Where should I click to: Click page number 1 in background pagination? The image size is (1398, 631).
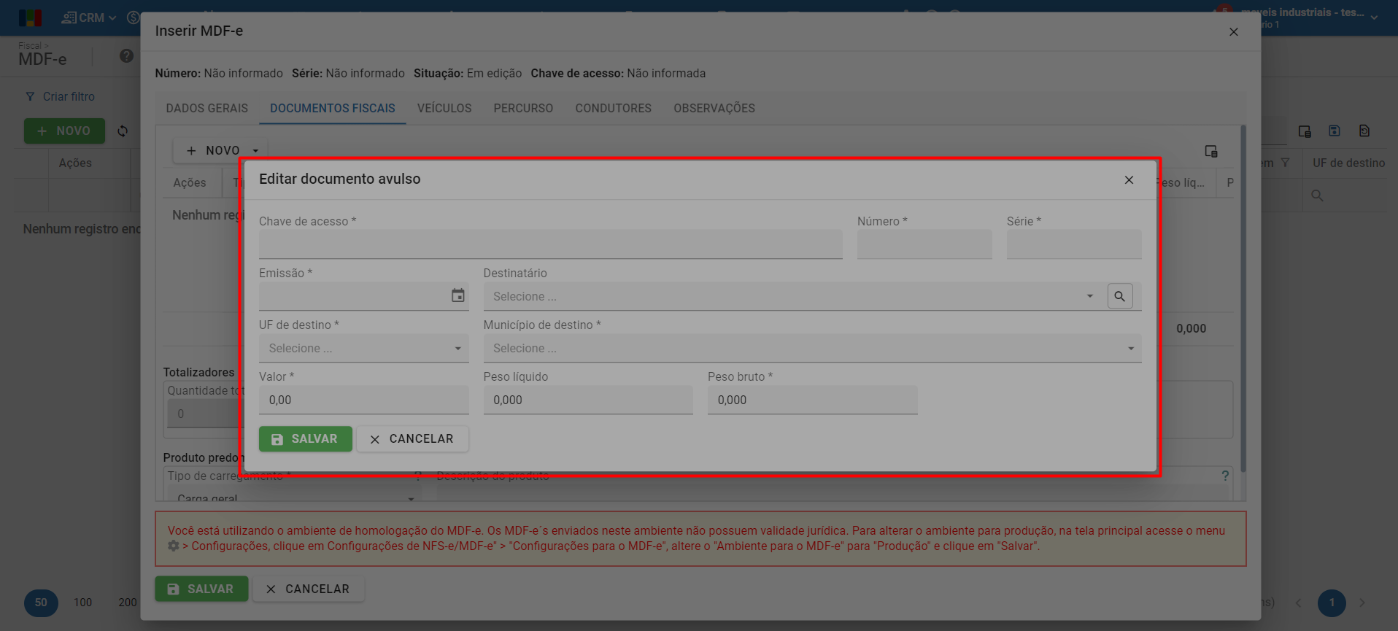point(1332,603)
